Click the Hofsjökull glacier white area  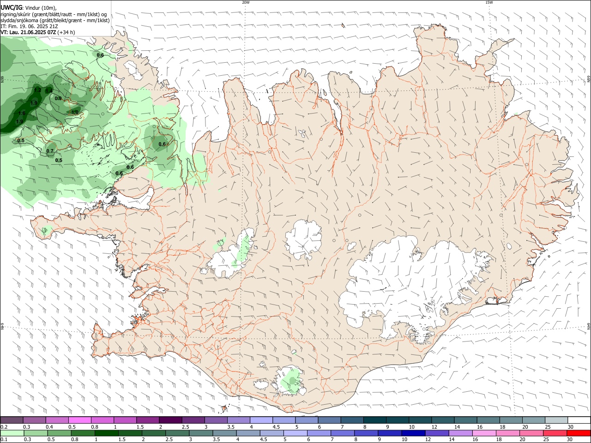tap(303, 239)
